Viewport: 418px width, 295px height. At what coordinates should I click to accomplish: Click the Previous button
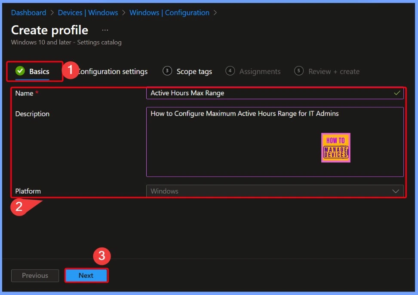tap(35, 275)
